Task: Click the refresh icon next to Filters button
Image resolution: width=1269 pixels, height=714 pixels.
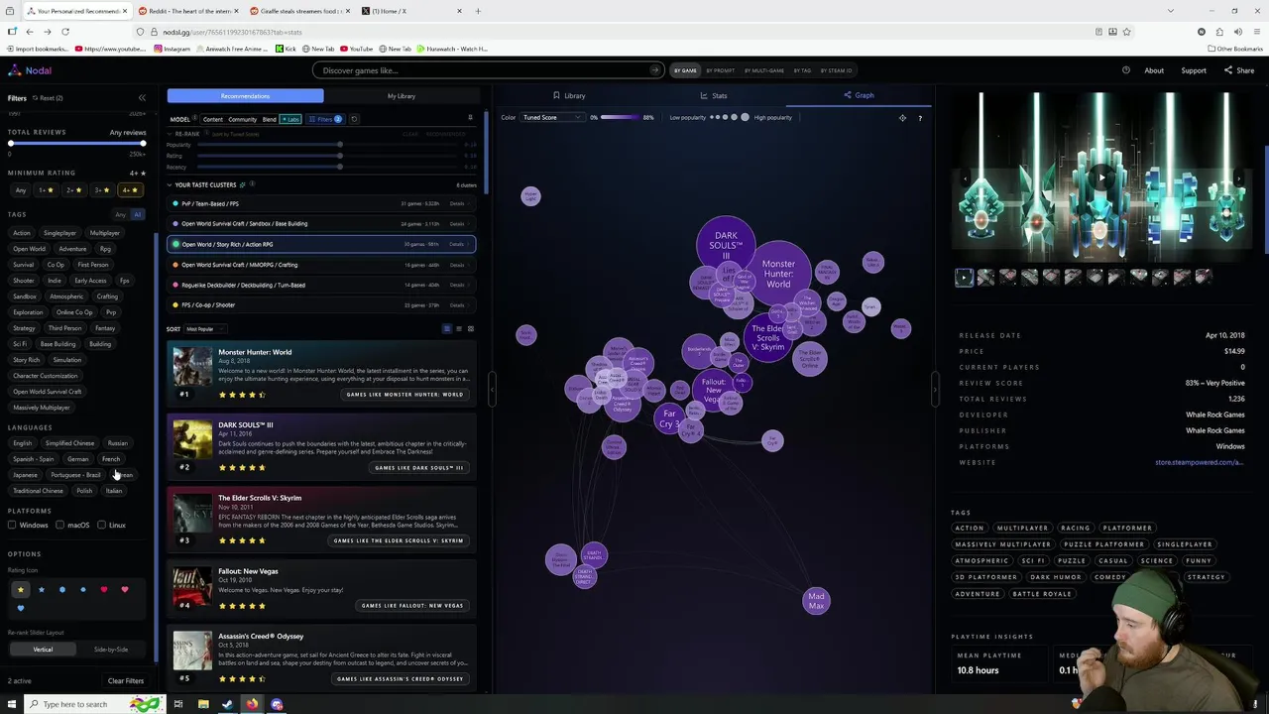Action: tap(354, 119)
